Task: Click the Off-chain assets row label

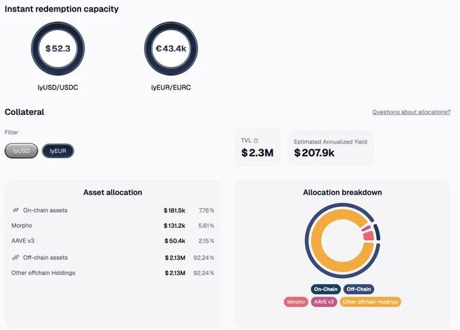Action: [x=45, y=258]
